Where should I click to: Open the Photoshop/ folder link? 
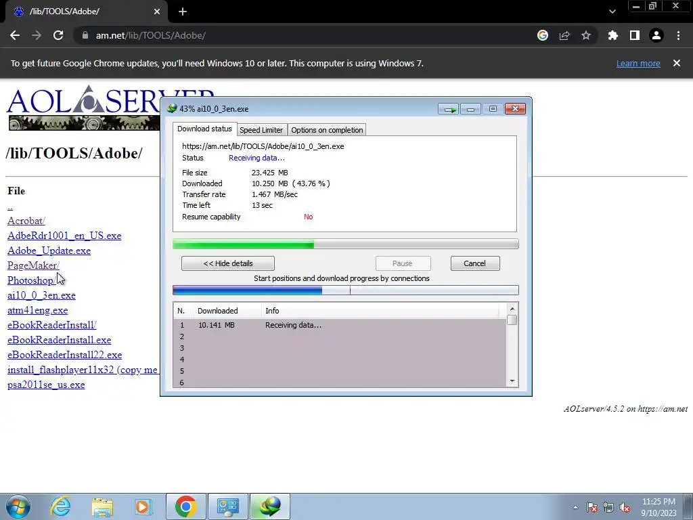pyautogui.click(x=31, y=280)
